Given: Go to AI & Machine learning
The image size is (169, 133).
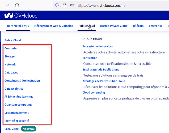Looking at the screenshot, I should tap(19, 97).
